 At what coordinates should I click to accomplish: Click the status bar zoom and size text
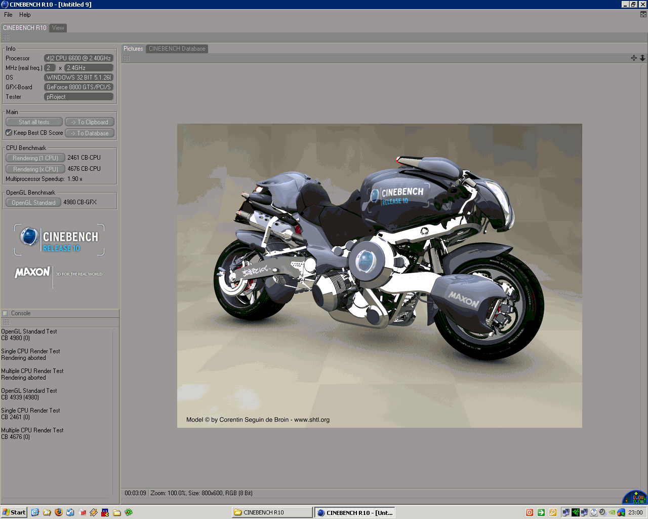pyautogui.click(x=201, y=493)
